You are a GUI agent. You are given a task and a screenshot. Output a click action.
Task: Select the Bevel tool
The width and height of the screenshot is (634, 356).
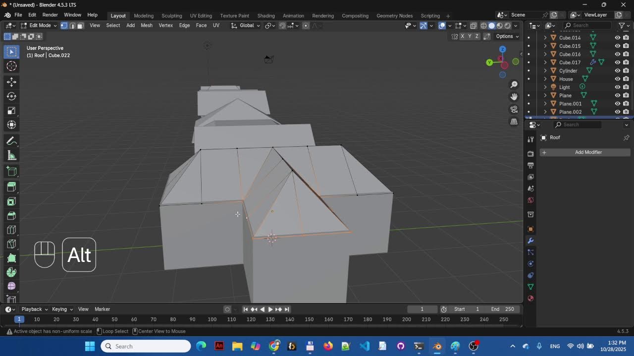[x=11, y=216]
